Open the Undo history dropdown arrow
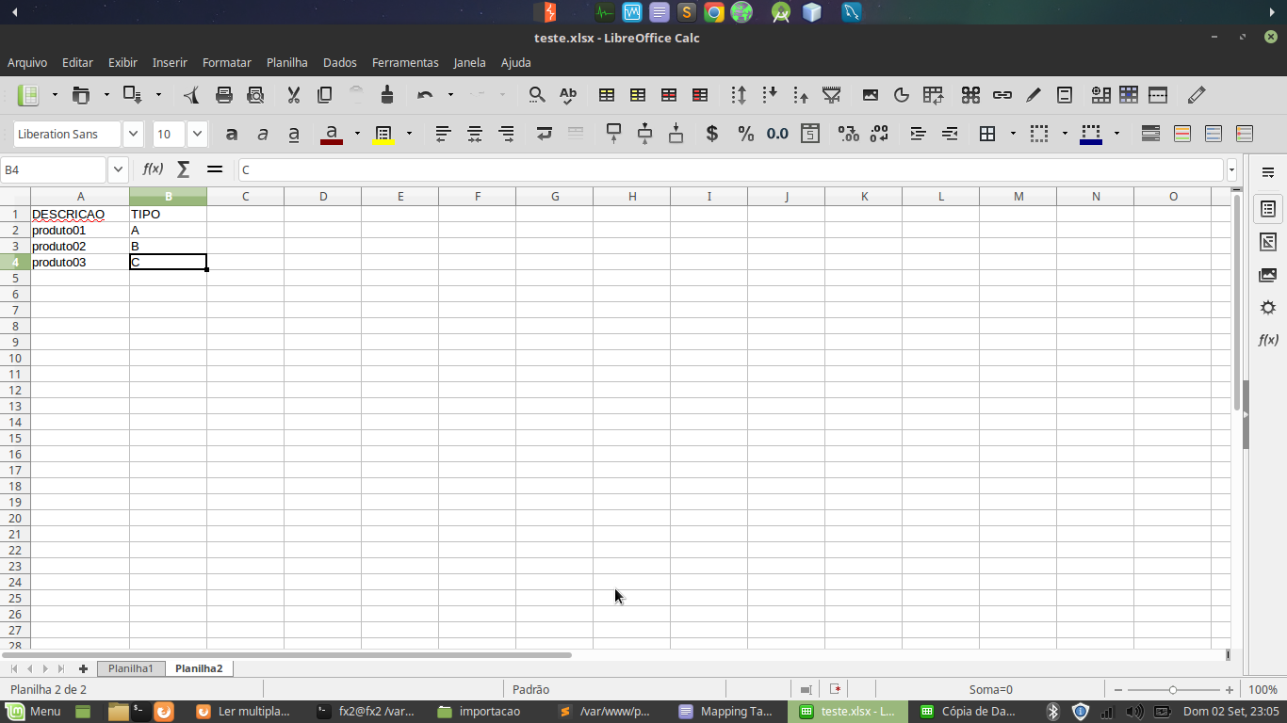The height and width of the screenshot is (723, 1287). coord(450,95)
